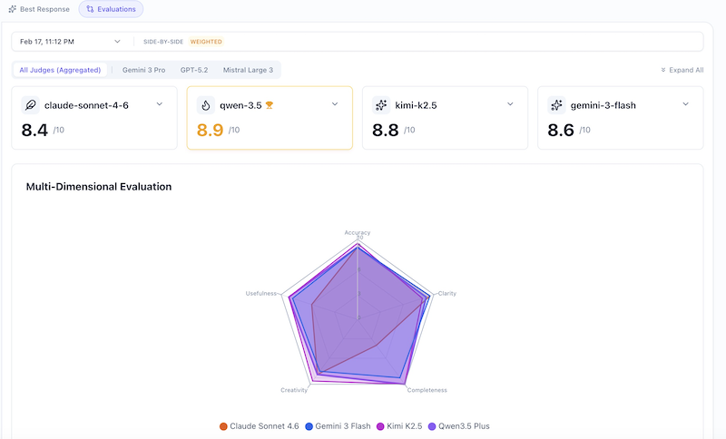726x439 pixels.
Task: Click the Qwen3.5 Plus legend color dot
Action: 432,426
